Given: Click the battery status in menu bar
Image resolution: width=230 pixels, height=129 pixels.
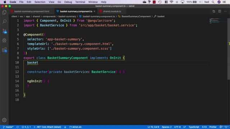Looking at the screenshot, I should click(192, 2).
